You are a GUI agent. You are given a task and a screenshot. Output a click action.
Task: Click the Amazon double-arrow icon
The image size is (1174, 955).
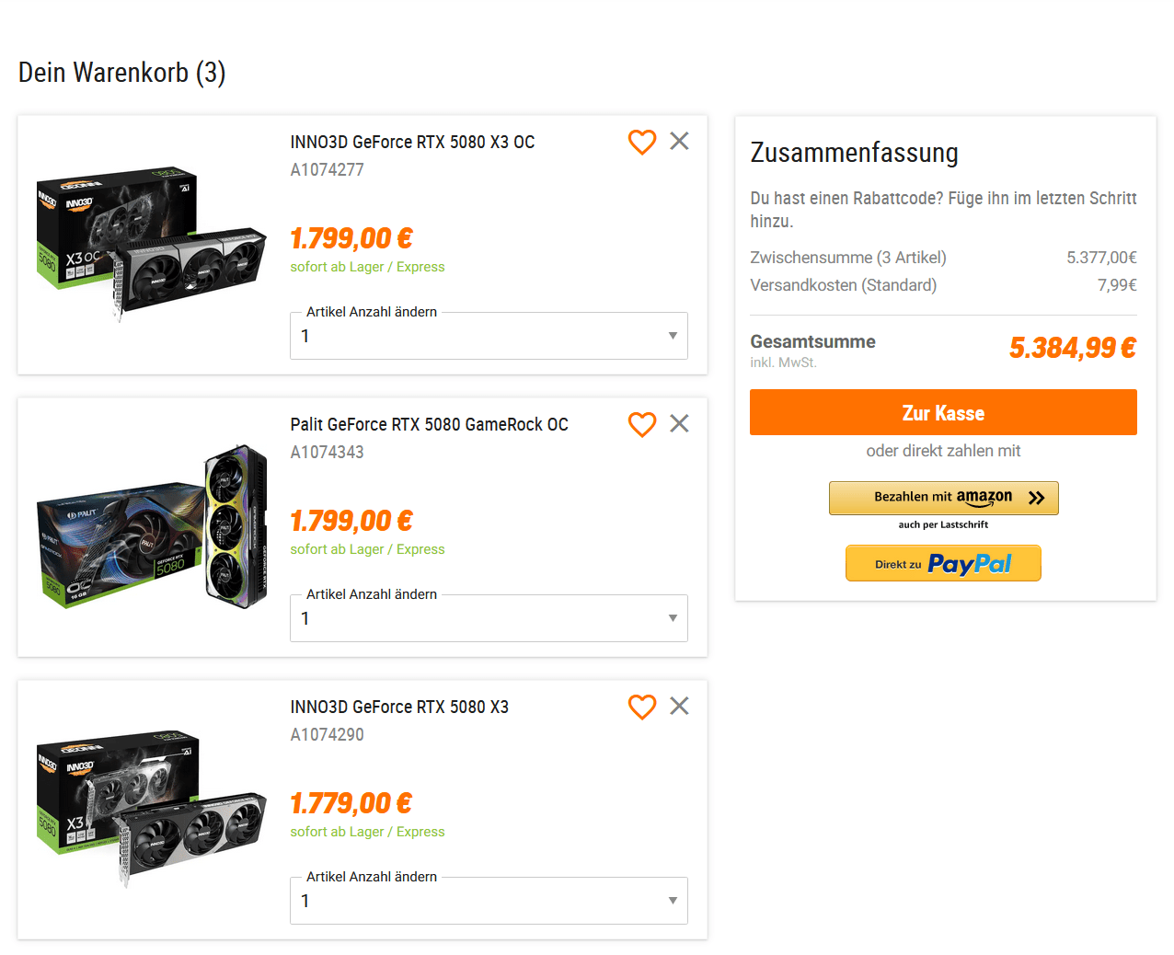pyautogui.click(x=1037, y=498)
